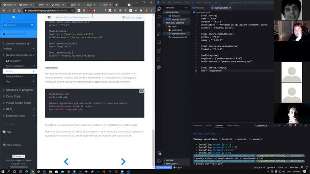
Task: Open Manage gear icon in VS Code
Action: coord(159,161)
